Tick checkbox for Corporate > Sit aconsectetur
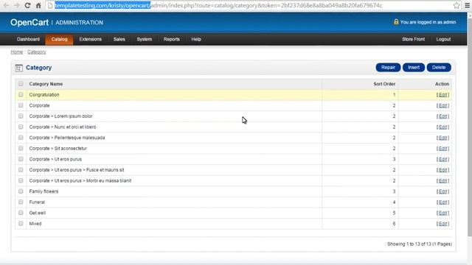Image resolution: width=472 pixels, height=265 pixels. [21, 149]
